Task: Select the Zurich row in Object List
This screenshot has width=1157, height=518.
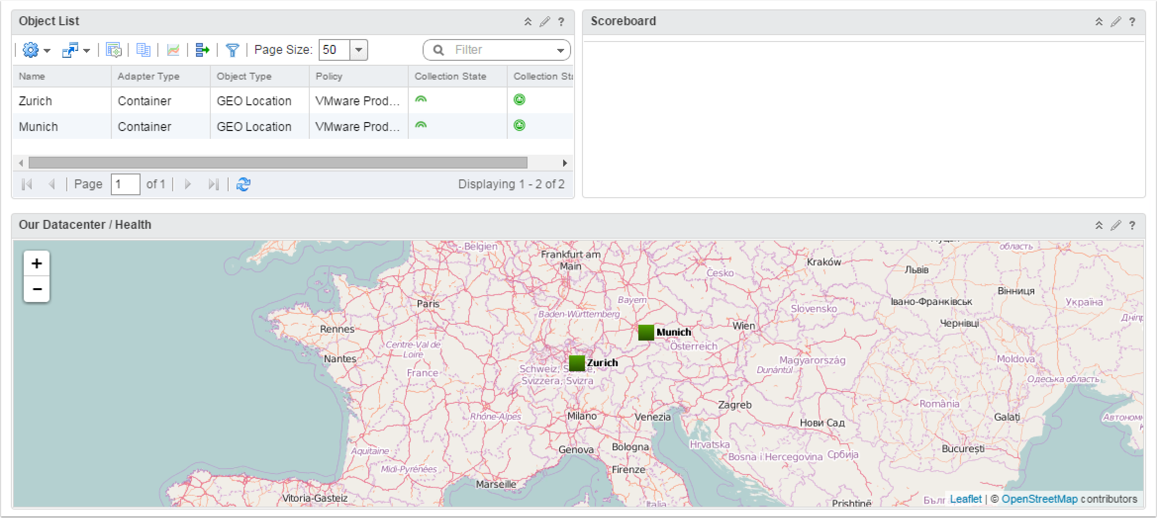Action: point(36,101)
